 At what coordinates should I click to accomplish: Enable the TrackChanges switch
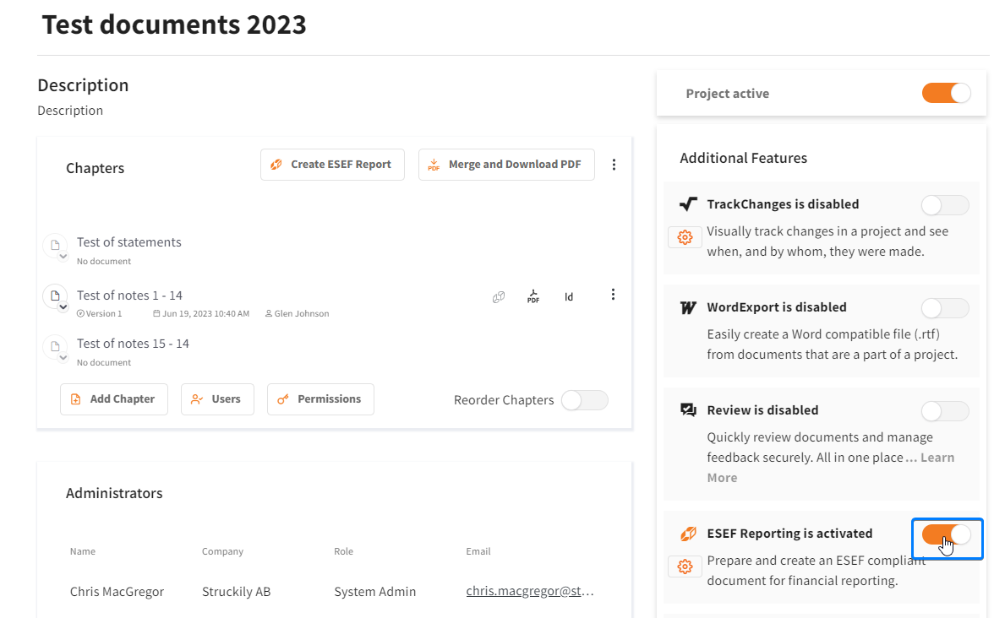pyautogui.click(x=945, y=205)
